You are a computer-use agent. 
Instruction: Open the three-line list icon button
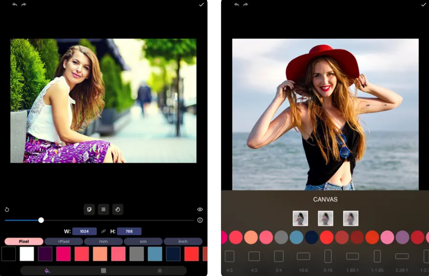coord(104,209)
